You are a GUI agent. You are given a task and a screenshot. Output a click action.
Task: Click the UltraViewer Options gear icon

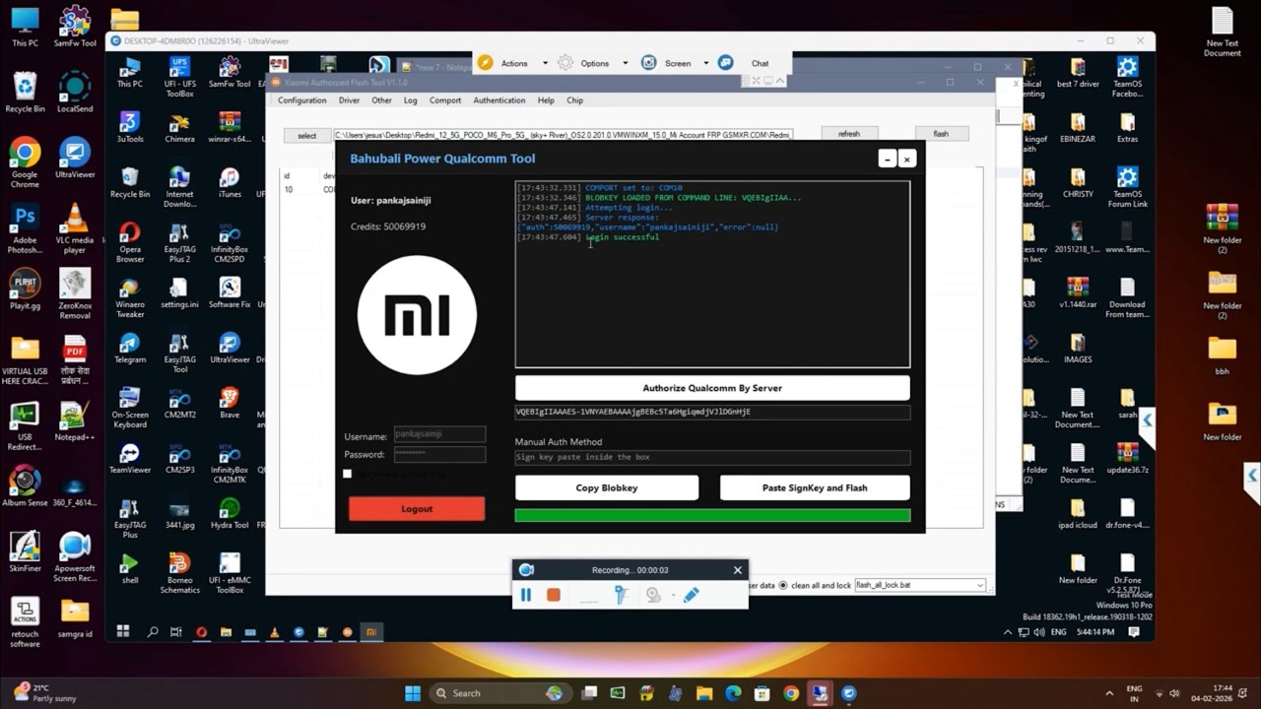click(565, 63)
